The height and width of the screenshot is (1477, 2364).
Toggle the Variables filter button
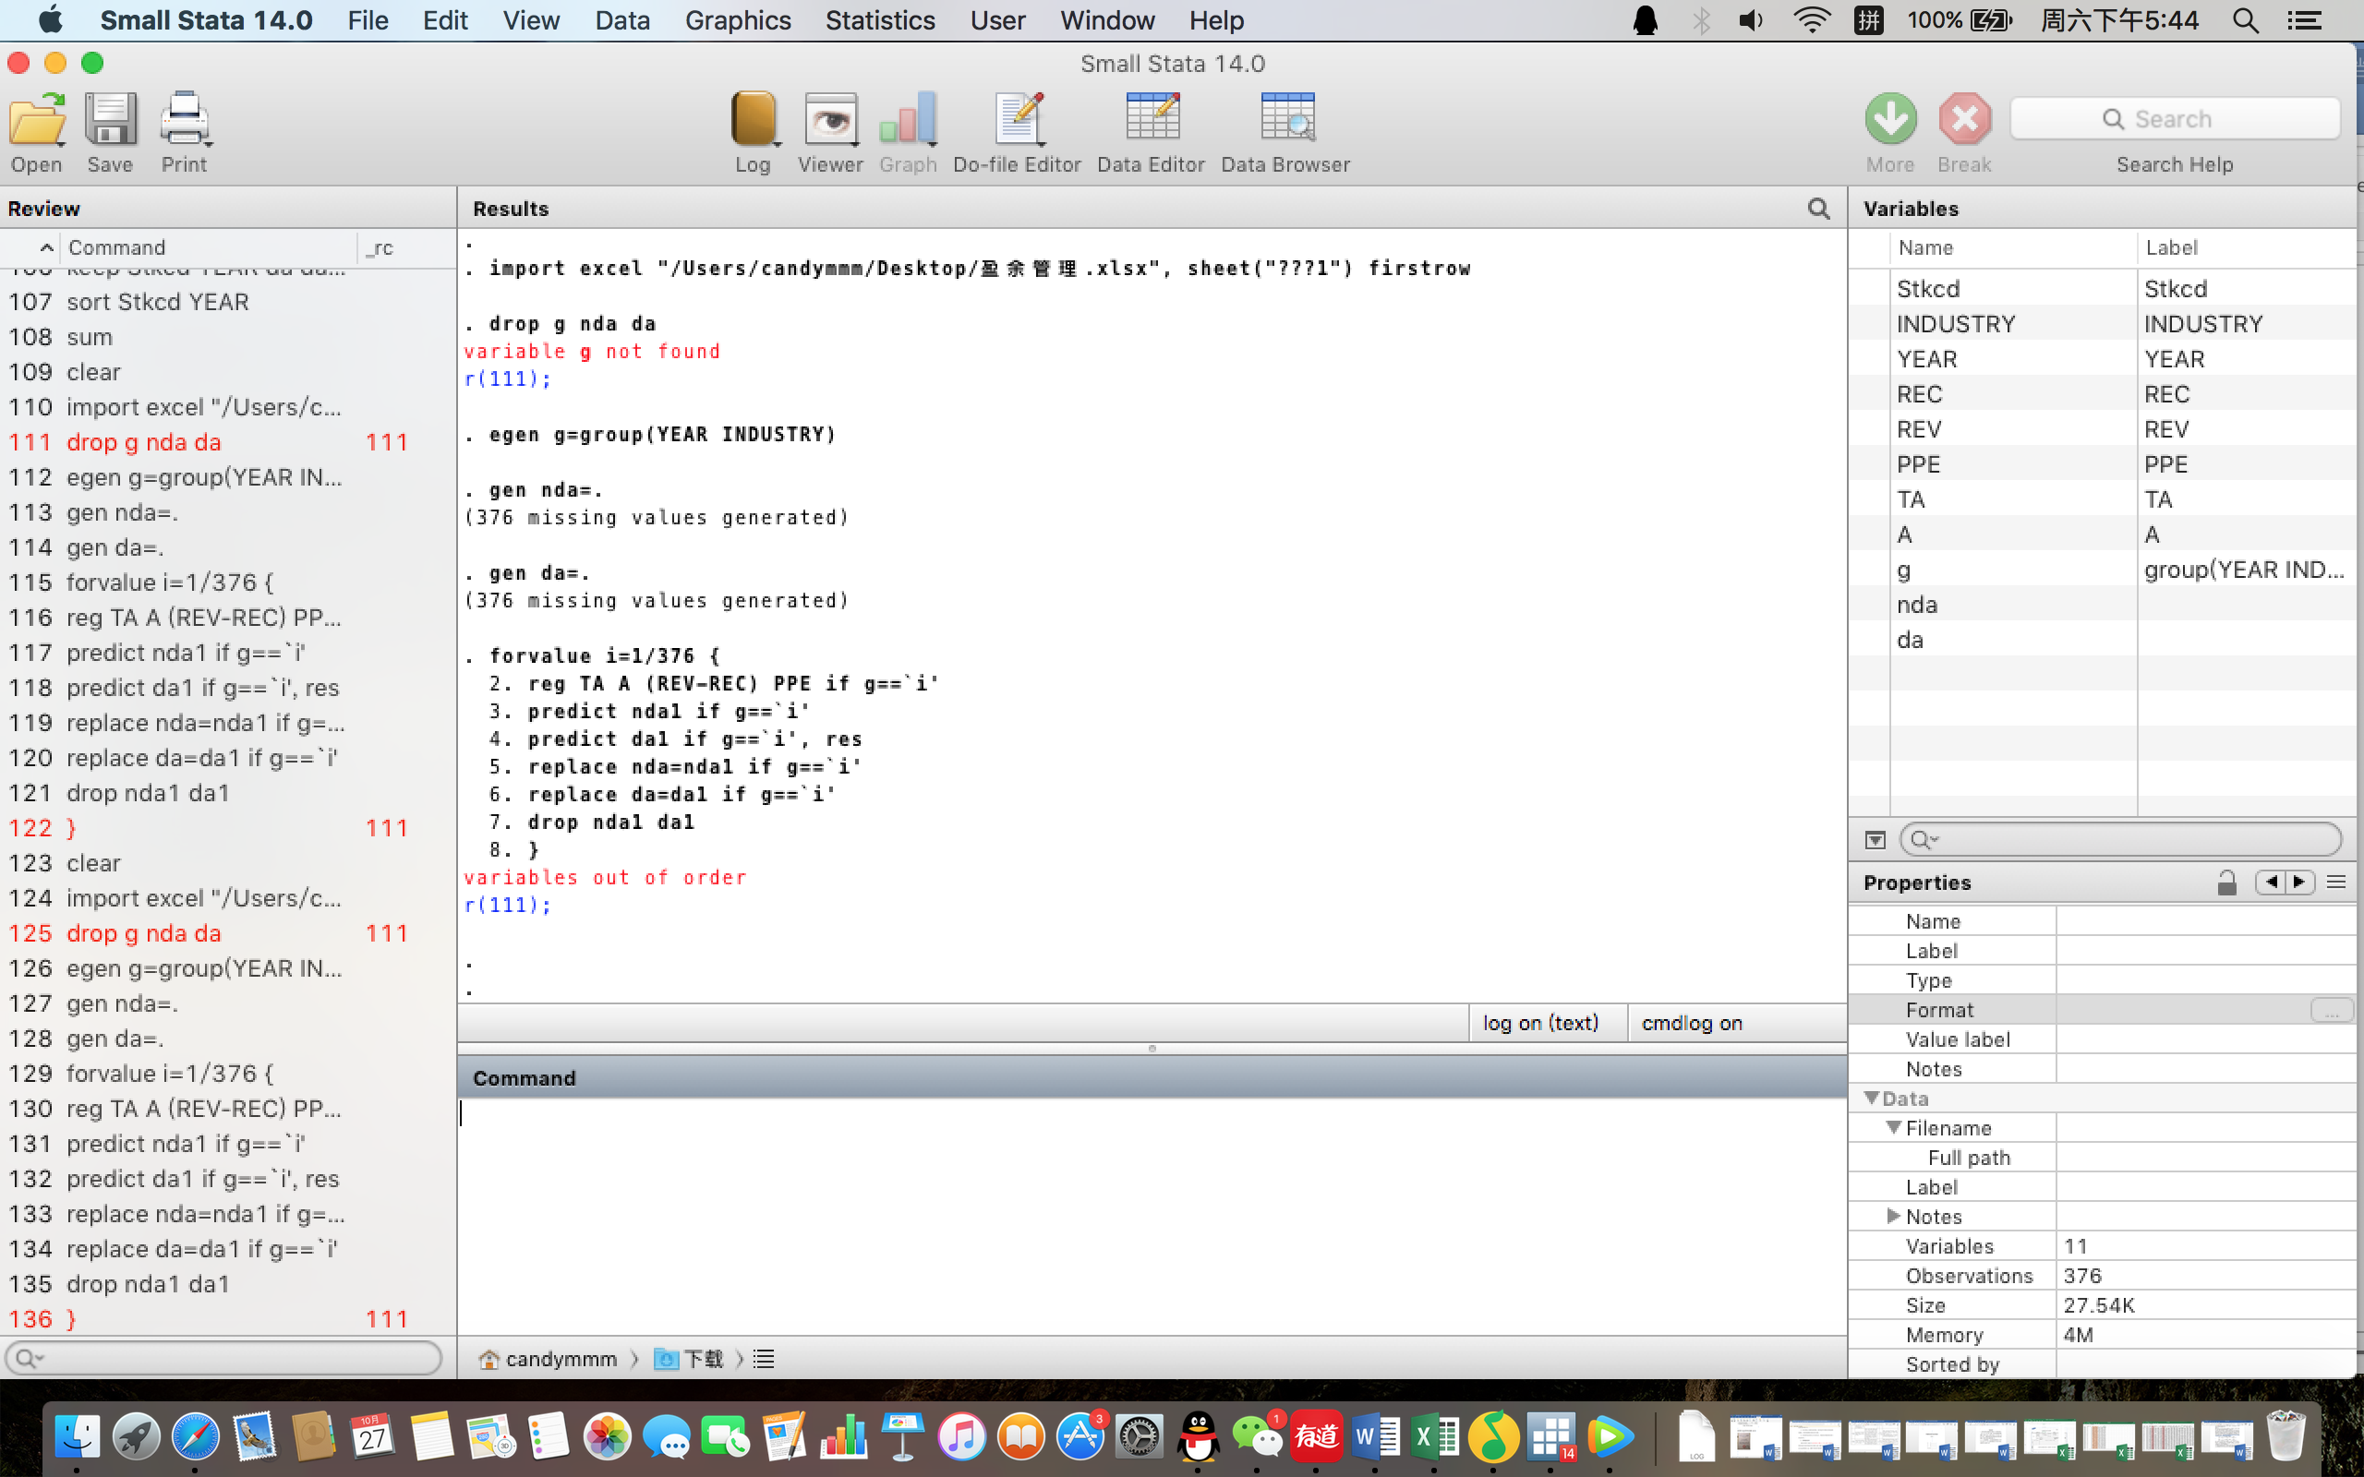coord(1875,839)
